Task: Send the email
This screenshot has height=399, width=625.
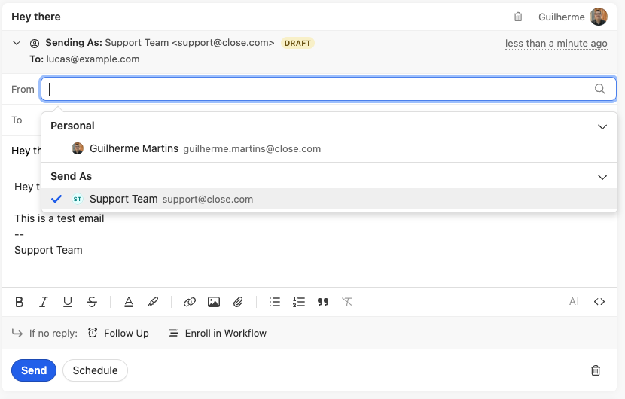Action: (x=34, y=370)
